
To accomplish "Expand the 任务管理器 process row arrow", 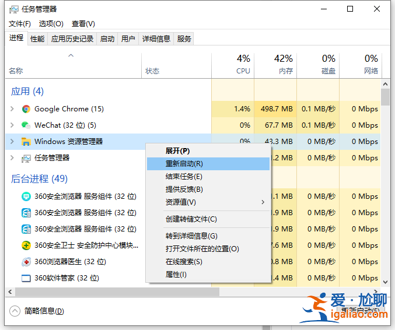I will [12, 157].
